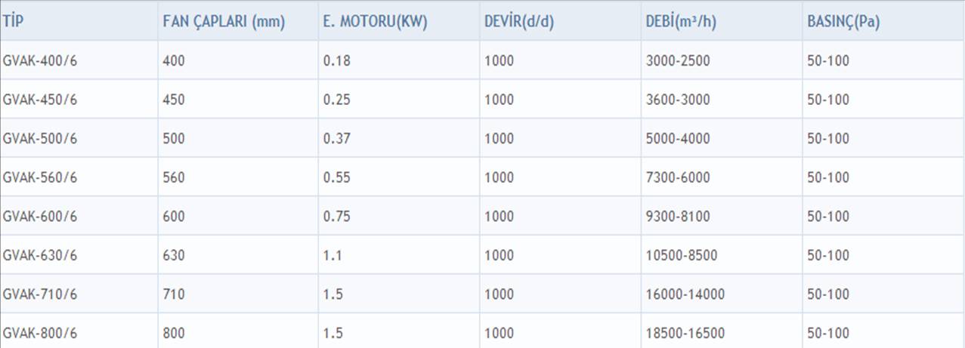Click fan diameter value 600
Screen dimensions: 965x348
click(x=174, y=216)
